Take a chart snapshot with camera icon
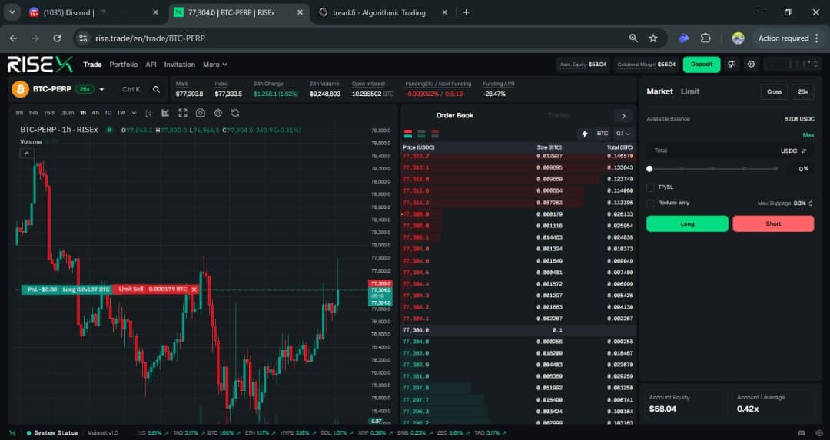Screen dimensions: 830x440 200,113
